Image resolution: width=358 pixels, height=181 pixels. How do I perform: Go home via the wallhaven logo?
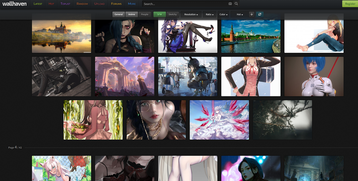click(14, 3)
